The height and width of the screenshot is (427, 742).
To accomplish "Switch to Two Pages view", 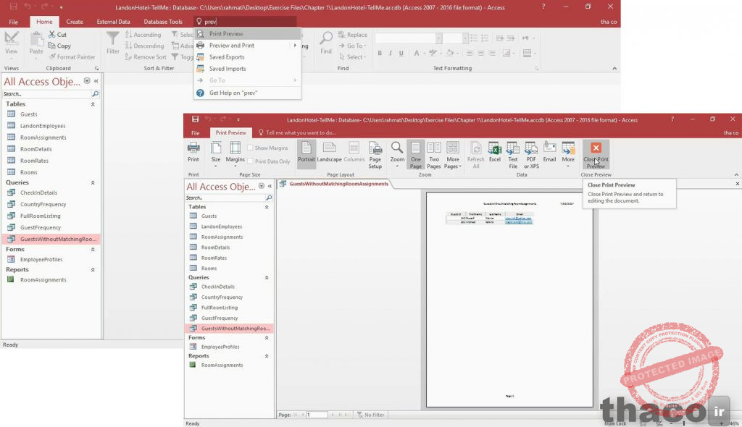I will click(434, 155).
